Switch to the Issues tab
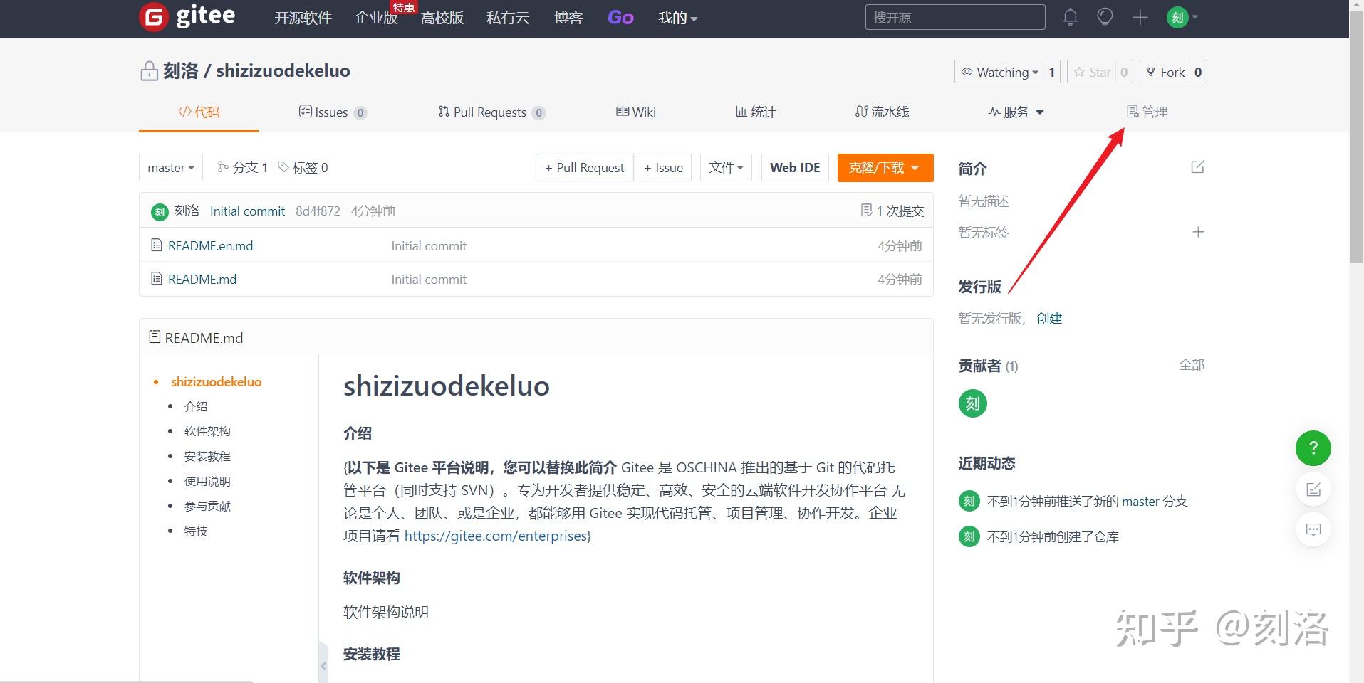Viewport: 1364px width, 683px height. pyautogui.click(x=333, y=112)
